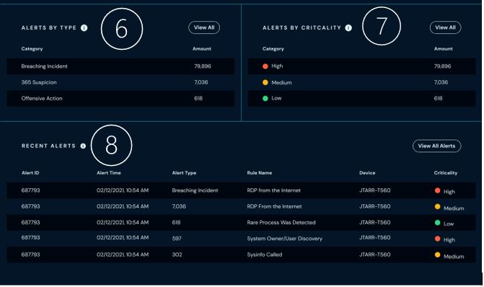Click the Category header under Alerts By Type
484x287 pixels.
point(32,49)
